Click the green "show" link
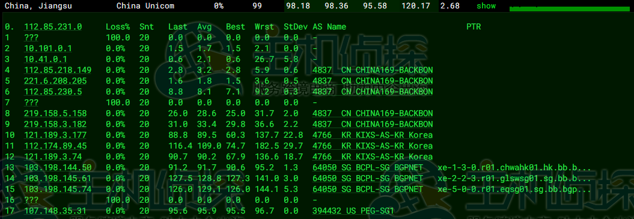Viewport: 634px width, 219px height. click(486, 6)
